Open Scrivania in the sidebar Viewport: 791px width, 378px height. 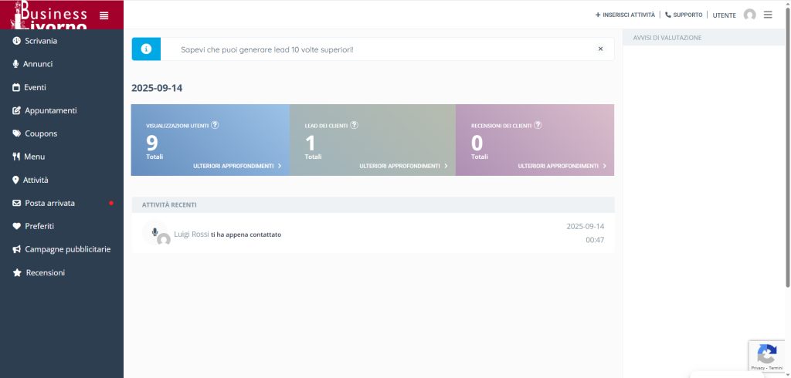pos(40,41)
